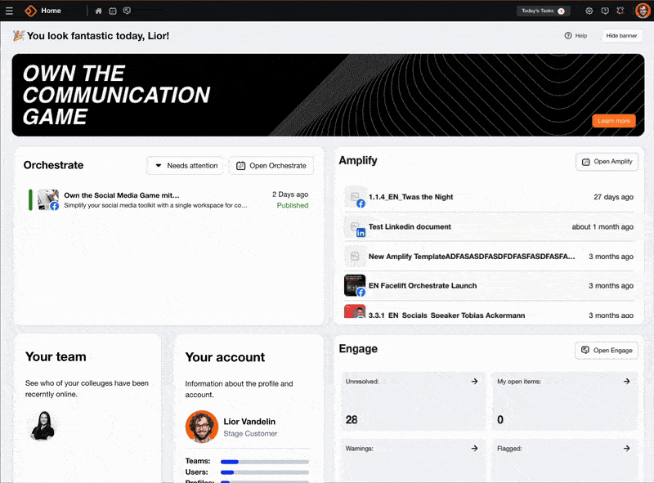
Task: Open the user avatar in top bar
Action: [x=643, y=11]
